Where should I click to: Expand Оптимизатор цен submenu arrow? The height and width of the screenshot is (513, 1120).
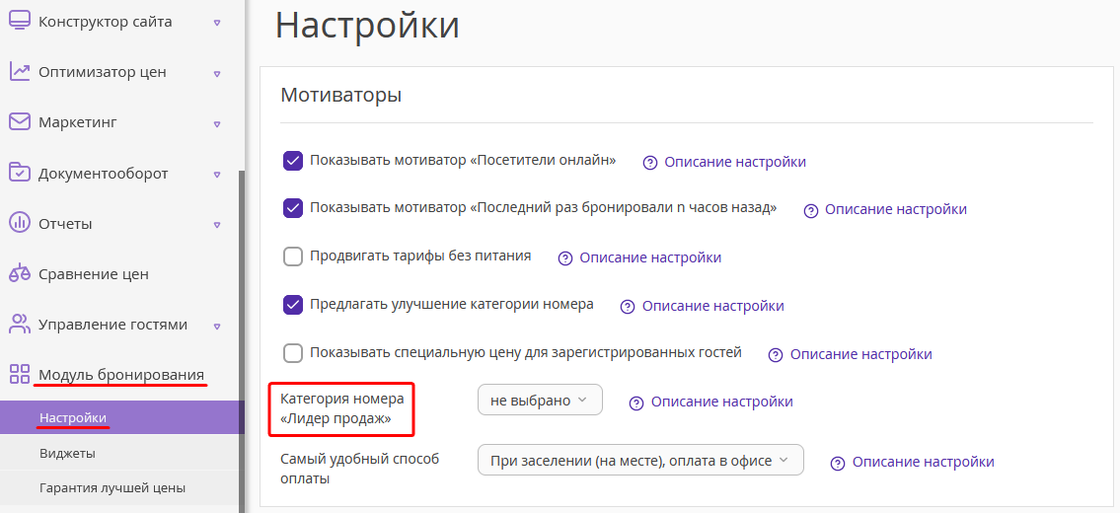[217, 73]
